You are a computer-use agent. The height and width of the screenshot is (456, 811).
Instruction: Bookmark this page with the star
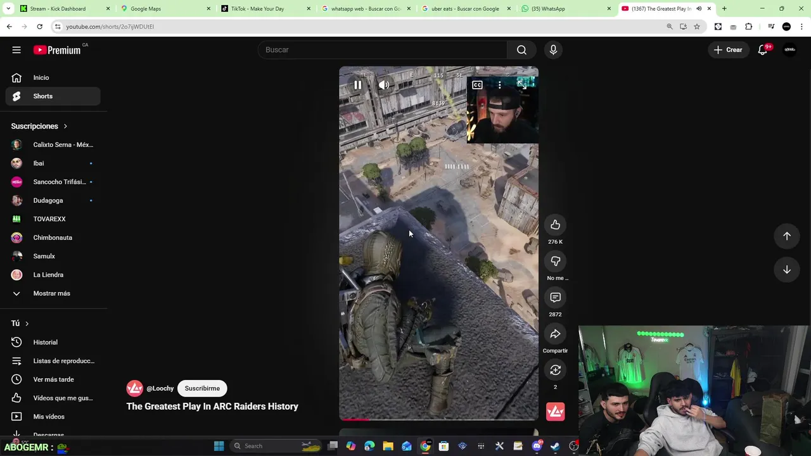coord(697,27)
